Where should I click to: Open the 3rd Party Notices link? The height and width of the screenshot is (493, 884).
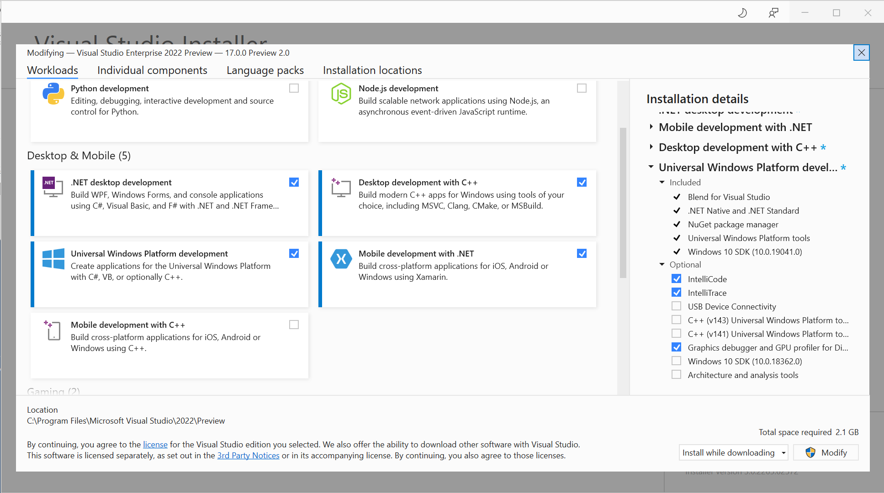[248, 455]
